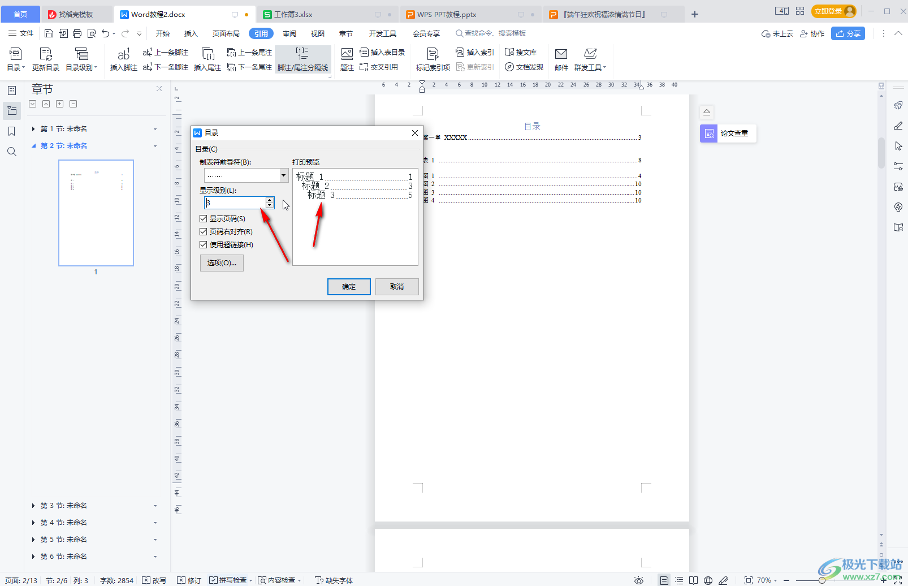Click the 显示级别 input field
The height and width of the screenshot is (586, 908).
[x=235, y=202]
